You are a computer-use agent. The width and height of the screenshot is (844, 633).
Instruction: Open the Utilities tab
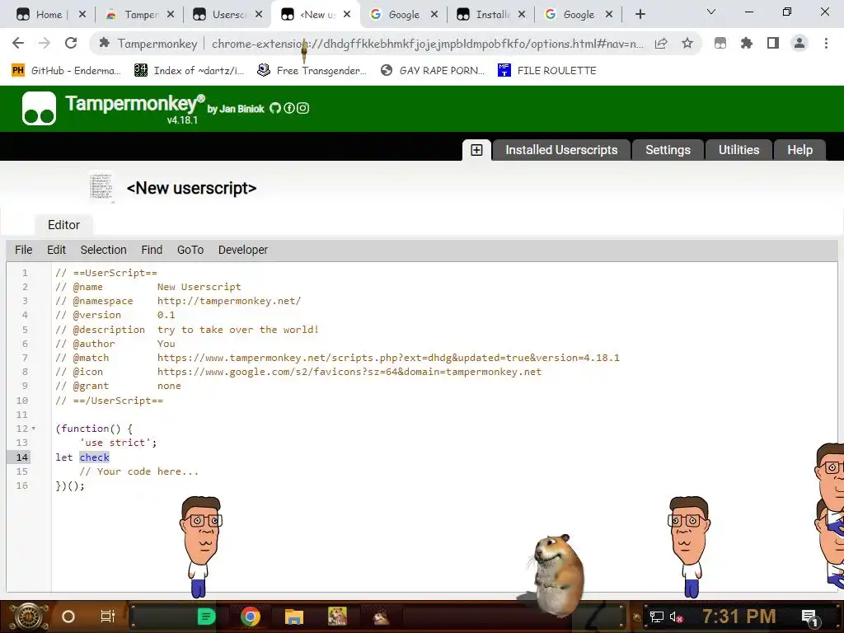738,150
